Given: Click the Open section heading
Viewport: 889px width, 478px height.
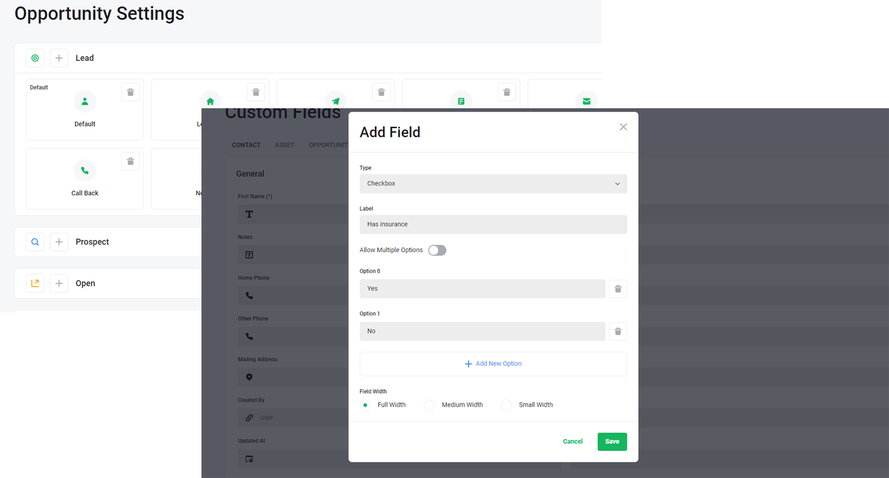Looking at the screenshot, I should point(85,283).
